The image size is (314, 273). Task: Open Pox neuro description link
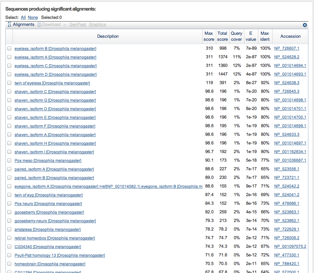48,203
